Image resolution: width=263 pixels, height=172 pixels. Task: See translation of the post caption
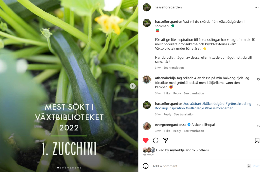pyautogui.click(x=174, y=68)
